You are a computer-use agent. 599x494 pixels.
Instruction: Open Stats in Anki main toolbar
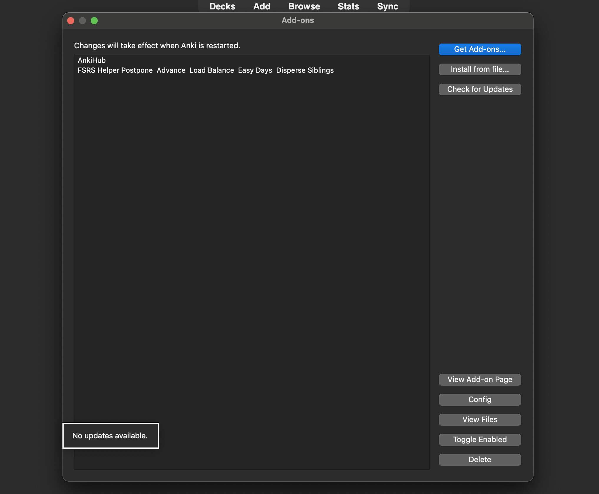click(348, 6)
